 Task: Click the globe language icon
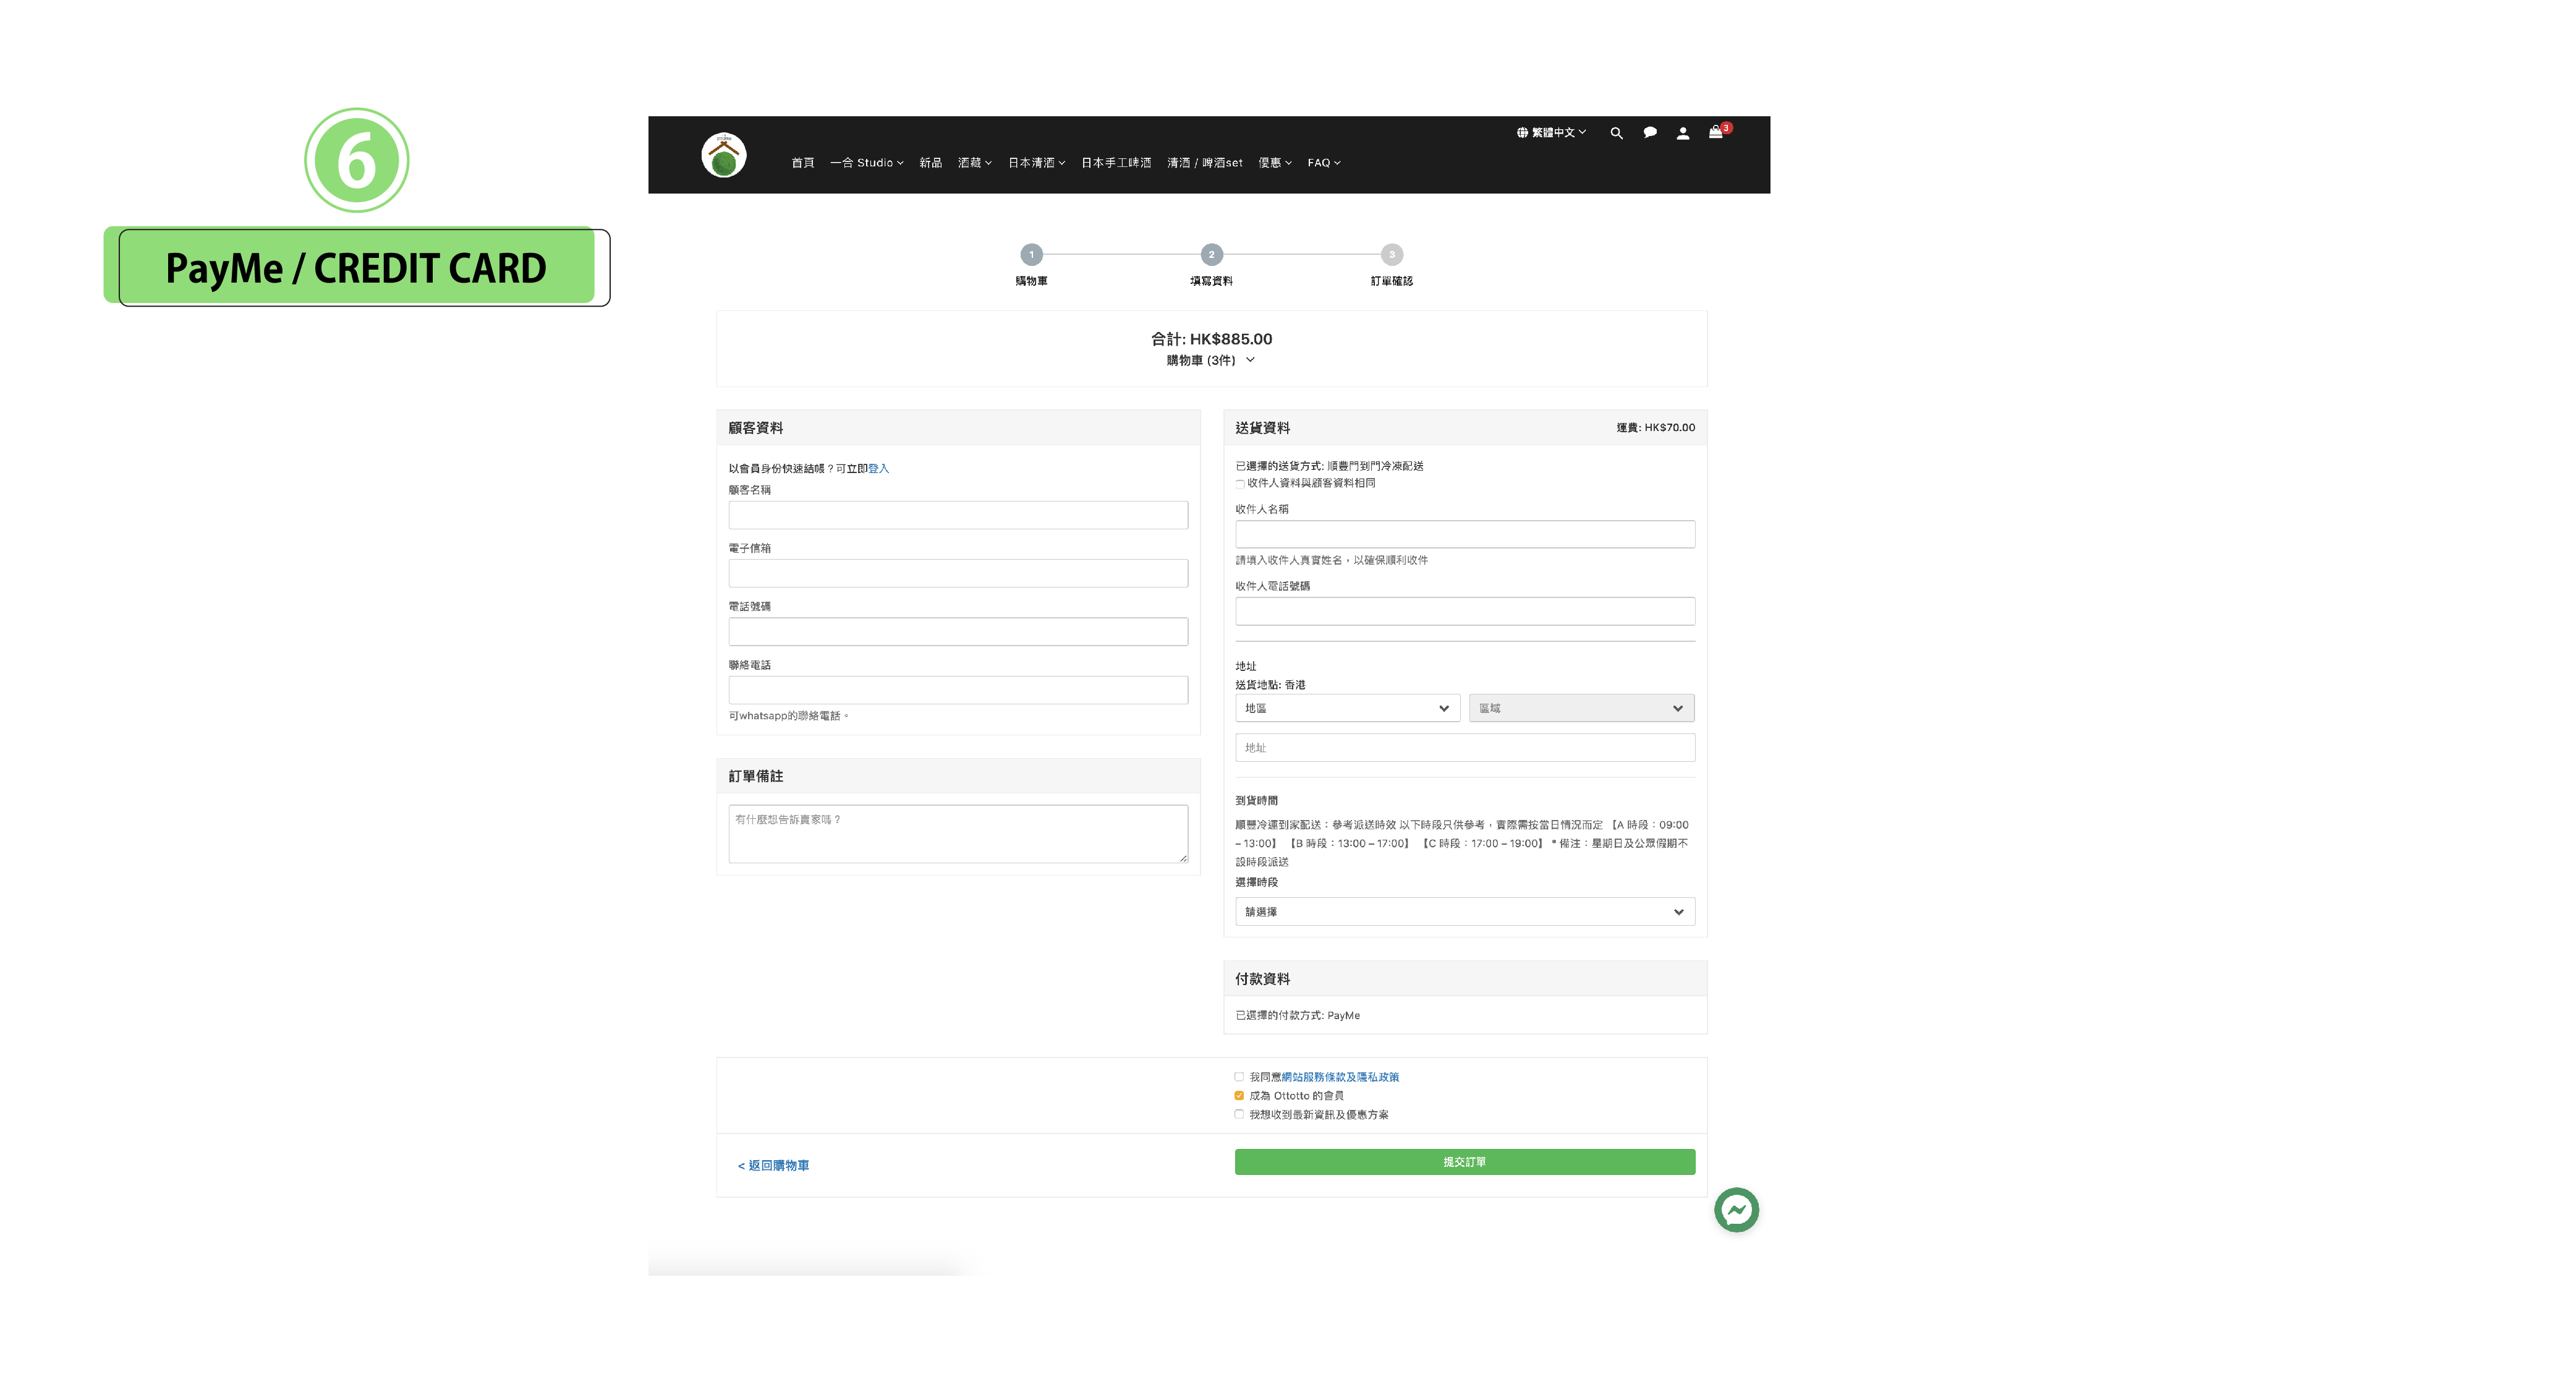point(1522,133)
